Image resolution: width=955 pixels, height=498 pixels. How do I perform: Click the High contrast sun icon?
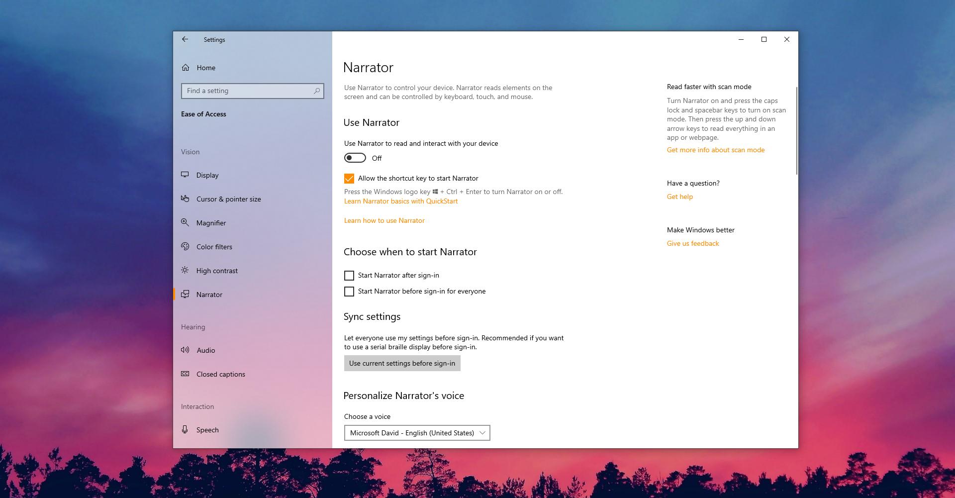(185, 270)
